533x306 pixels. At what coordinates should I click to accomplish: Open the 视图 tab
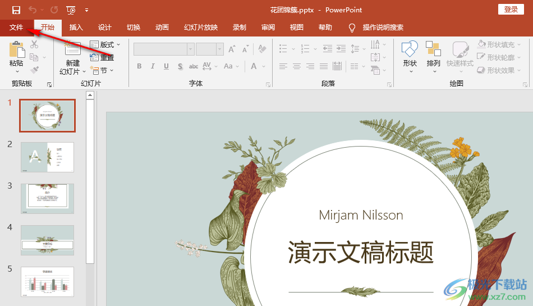click(x=296, y=27)
